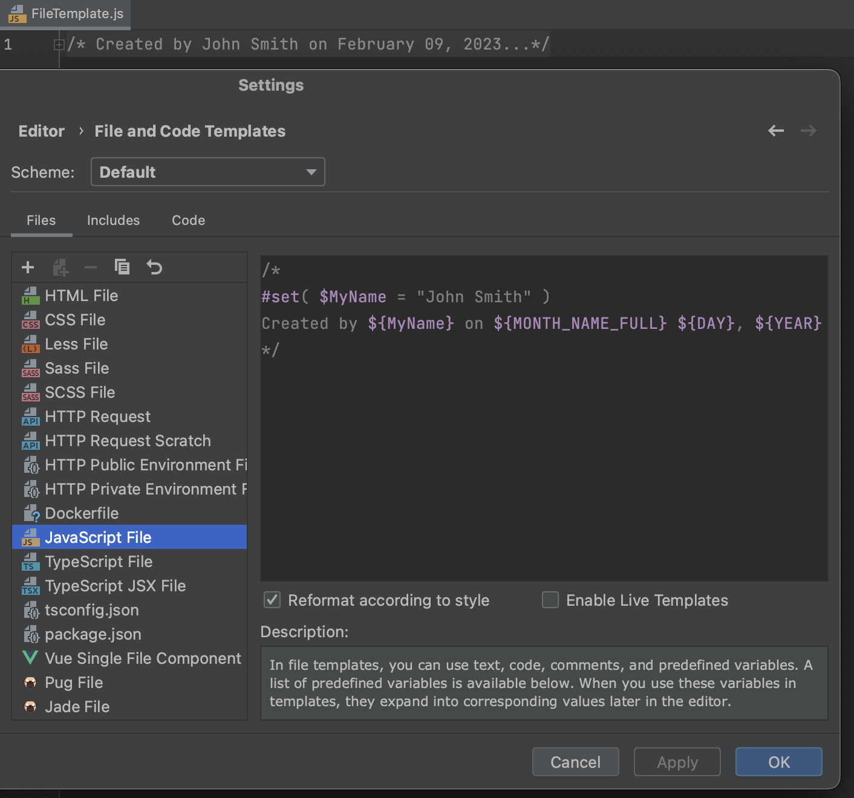Expand the Scheme selector arrow
The height and width of the screenshot is (798, 854).
pyautogui.click(x=311, y=172)
